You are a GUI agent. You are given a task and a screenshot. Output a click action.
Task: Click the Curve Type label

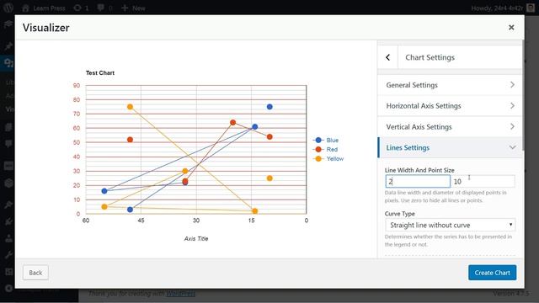pyautogui.click(x=399, y=214)
